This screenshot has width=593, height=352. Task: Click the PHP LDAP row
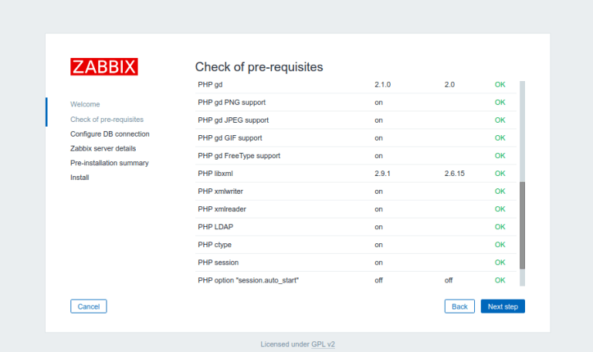click(355, 227)
